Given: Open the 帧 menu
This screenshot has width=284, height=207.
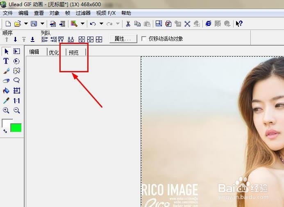Looking at the screenshot, I should point(68,13).
